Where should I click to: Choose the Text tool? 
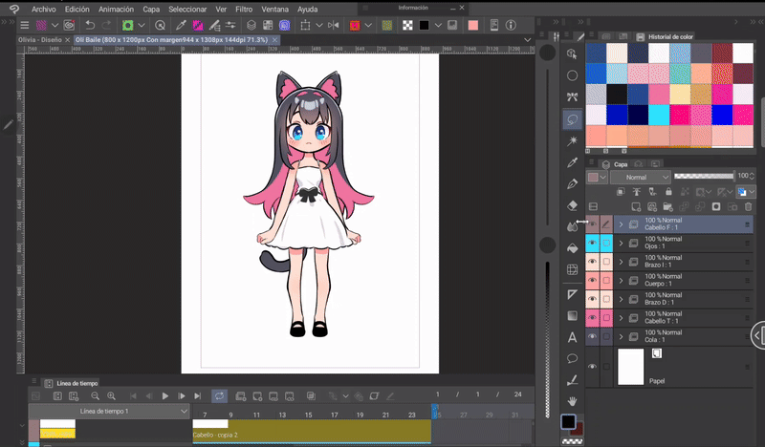pos(572,337)
